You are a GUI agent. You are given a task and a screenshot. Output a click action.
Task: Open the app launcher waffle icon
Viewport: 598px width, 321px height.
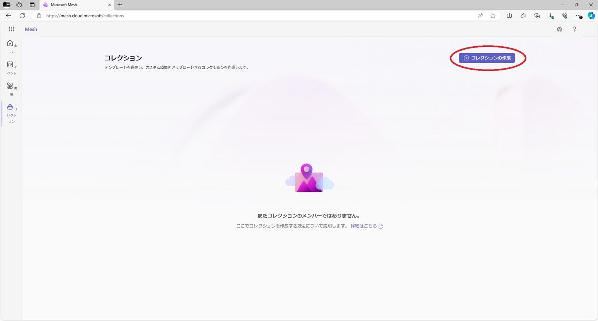(11, 29)
